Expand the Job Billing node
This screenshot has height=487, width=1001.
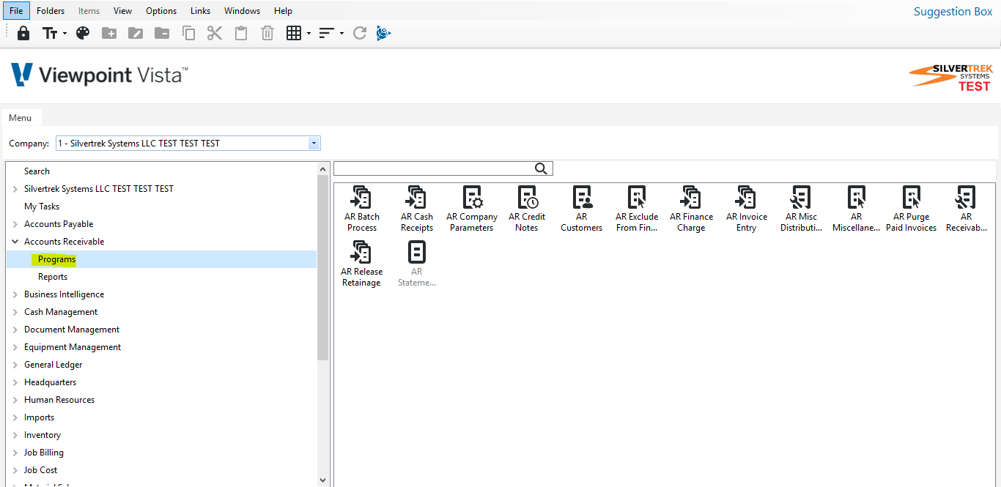tap(15, 453)
